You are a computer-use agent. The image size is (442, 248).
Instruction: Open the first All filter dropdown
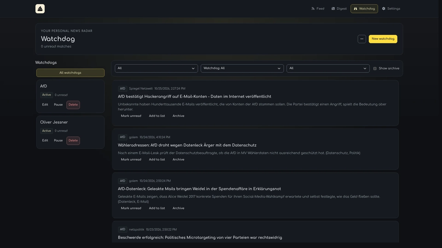click(x=157, y=68)
